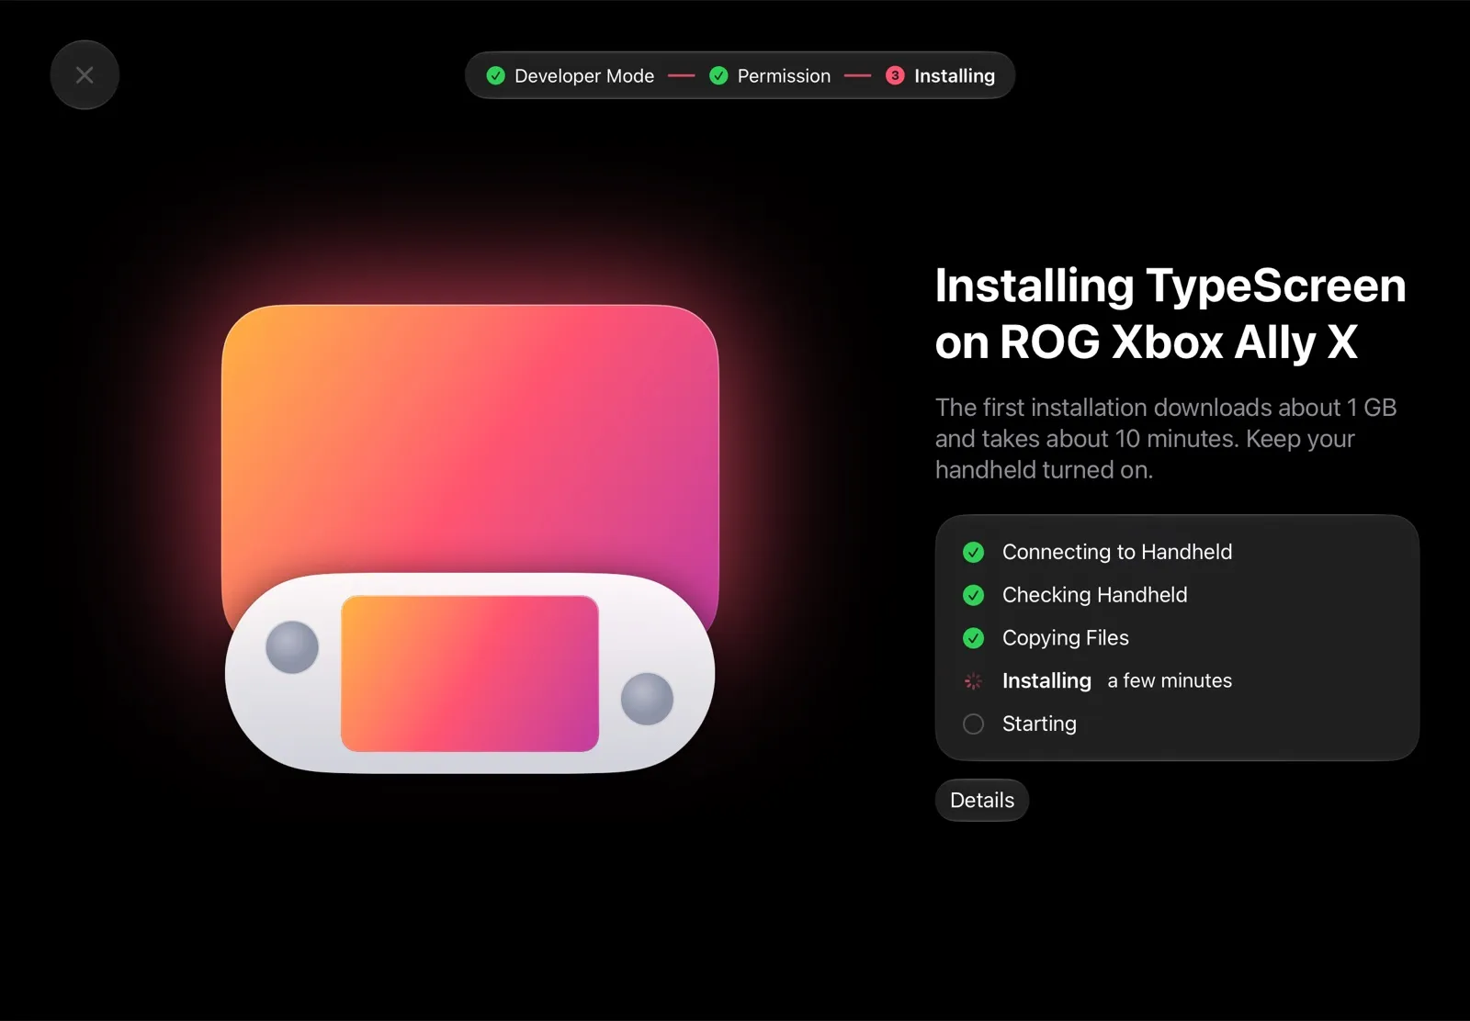This screenshot has height=1021, width=1470.
Task: Close the installer with the X button
Action: coord(85,75)
